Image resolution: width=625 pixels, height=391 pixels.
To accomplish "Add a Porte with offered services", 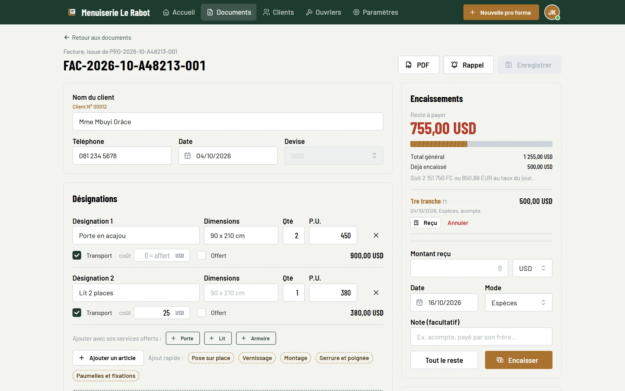I will tap(183, 338).
